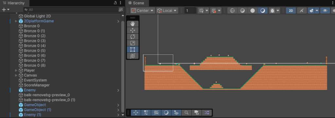Select Bronze 0 (3) object
This screenshot has height=118, width=335.
[35, 41]
